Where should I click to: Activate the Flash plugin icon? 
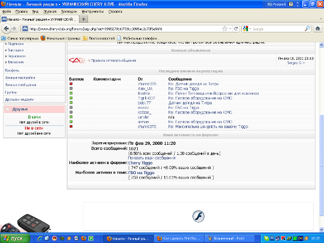tap(198, 216)
